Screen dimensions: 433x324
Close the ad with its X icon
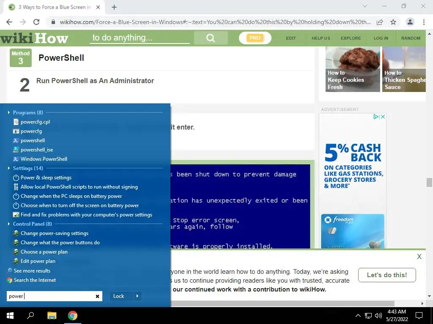point(383,117)
